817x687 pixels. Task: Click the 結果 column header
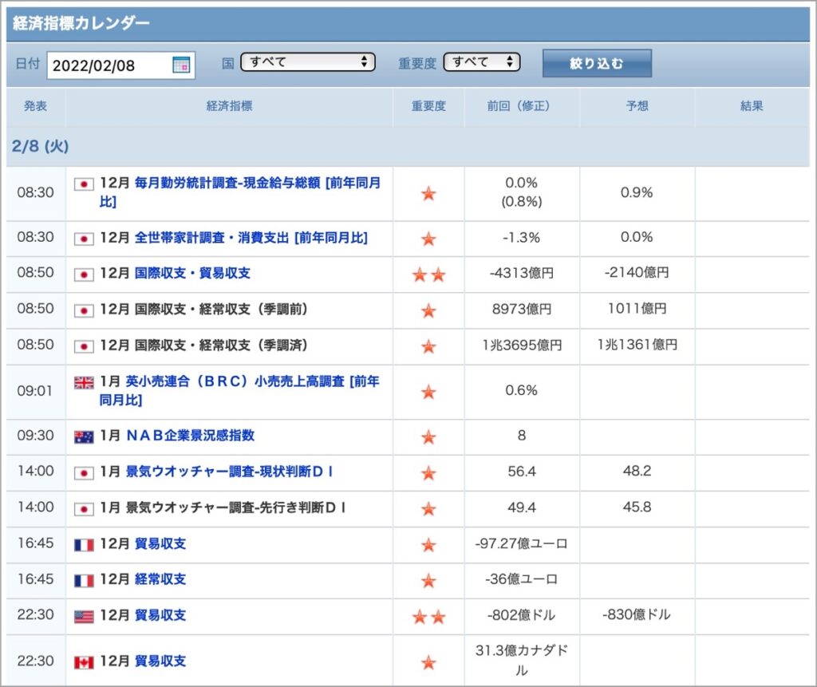point(752,106)
